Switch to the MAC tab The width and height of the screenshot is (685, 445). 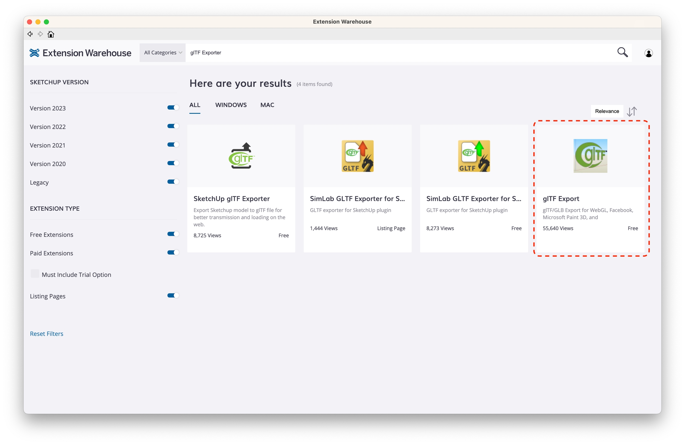267,105
